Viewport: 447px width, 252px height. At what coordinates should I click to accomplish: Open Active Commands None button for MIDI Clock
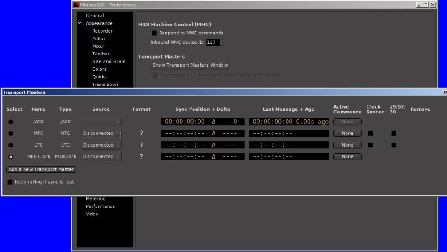click(x=347, y=157)
